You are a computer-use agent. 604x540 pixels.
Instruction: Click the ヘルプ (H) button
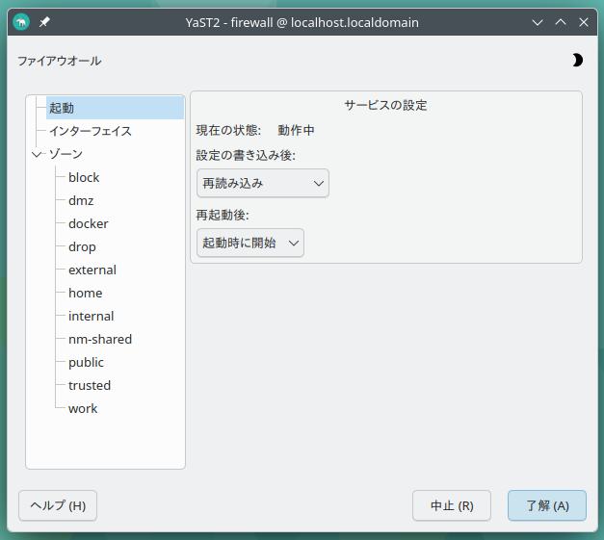(58, 505)
